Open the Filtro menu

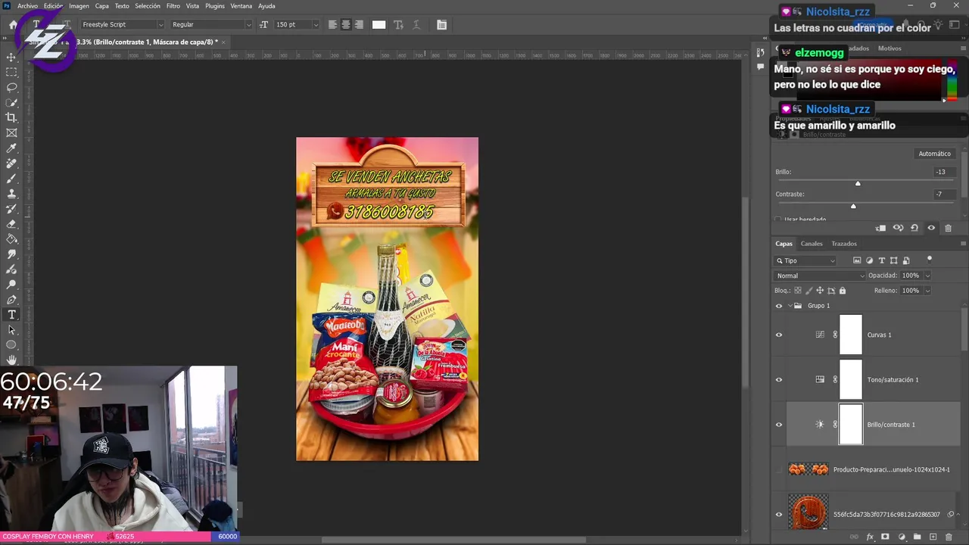[173, 6]
